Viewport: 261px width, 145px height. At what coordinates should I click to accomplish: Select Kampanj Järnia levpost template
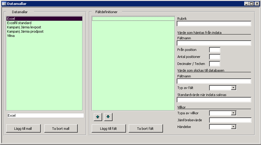(44, 27)
